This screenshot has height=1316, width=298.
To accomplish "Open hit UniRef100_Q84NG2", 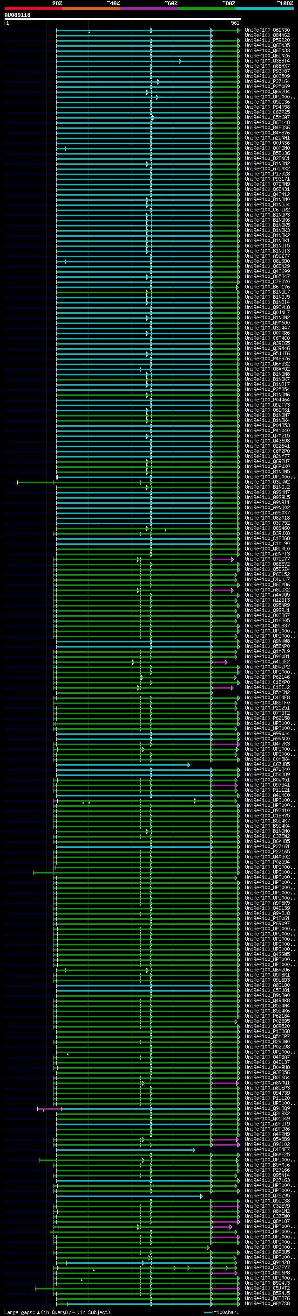I will pyautogui.click(x=267, y=36).
